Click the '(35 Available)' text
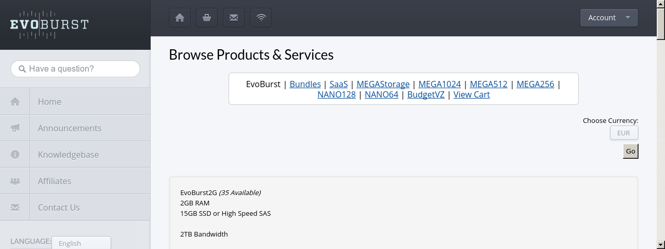Screen dimensions: 665x249 [x=240, y=192]
